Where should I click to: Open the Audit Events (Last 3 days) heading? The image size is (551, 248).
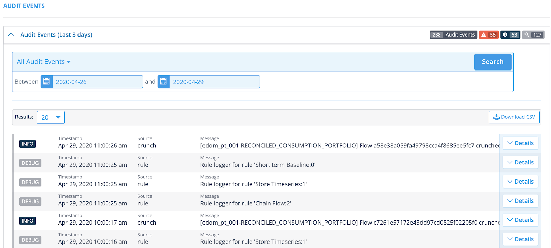pyautogui.click(x=56, y=35)
